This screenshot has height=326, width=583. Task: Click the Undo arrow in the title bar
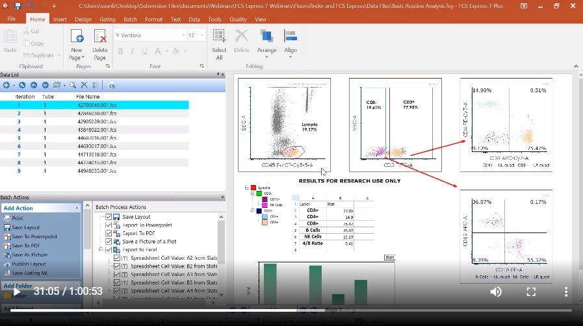point(31,6)
